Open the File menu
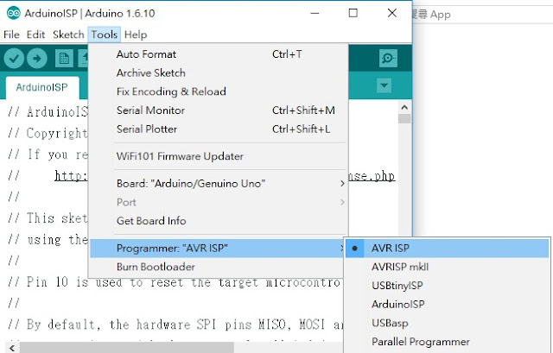This screenshot has height=353, width=553. point(11,35)
